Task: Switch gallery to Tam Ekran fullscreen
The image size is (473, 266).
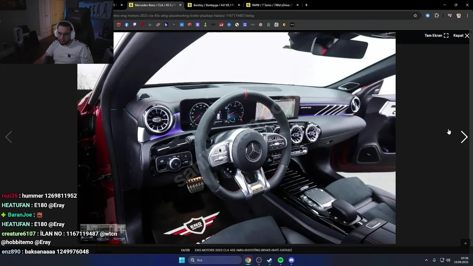Action: 436,35
